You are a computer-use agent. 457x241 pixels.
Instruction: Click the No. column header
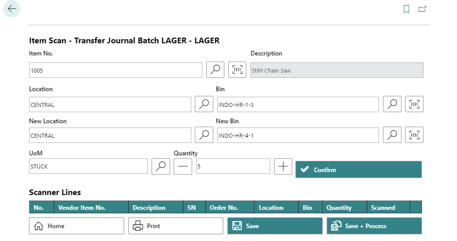[x=41, y=207]
